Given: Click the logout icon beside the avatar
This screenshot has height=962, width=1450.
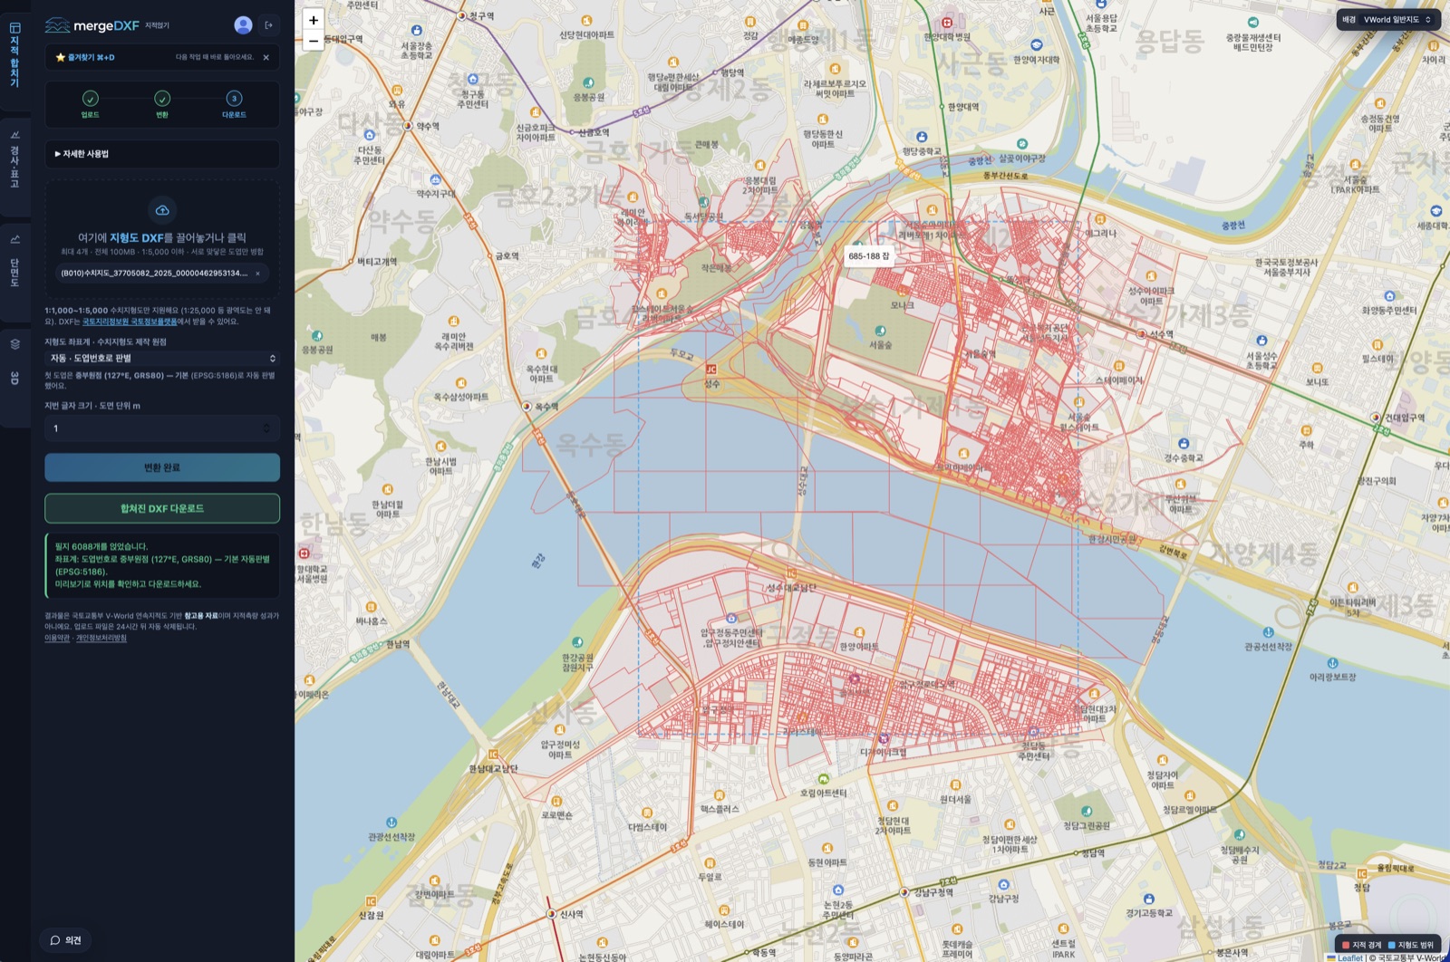Looking at the screenshot, I should click(x=269, y=25).
